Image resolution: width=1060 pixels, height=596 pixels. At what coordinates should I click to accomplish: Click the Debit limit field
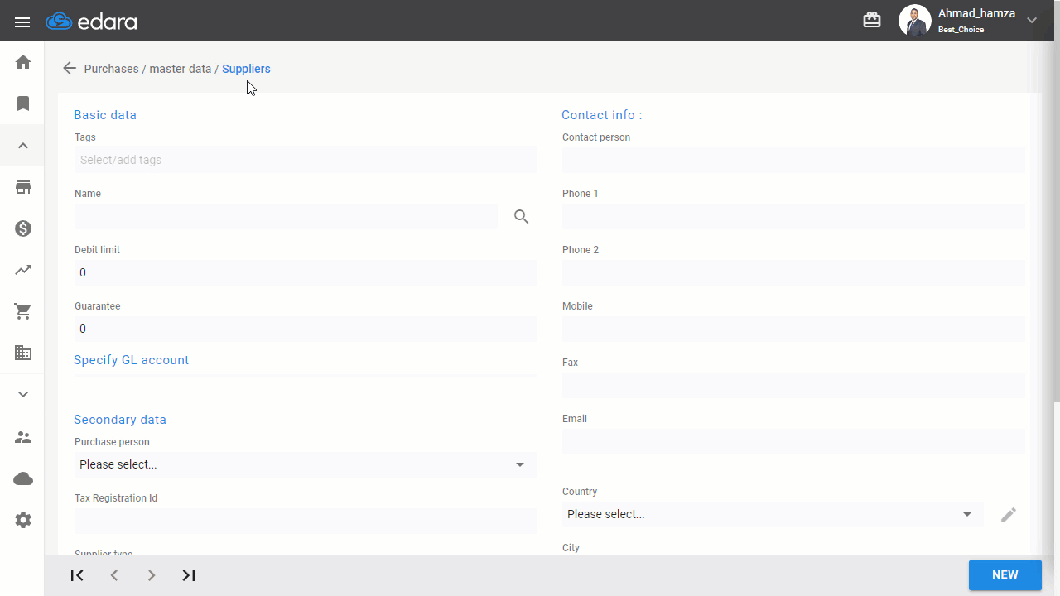306,272
